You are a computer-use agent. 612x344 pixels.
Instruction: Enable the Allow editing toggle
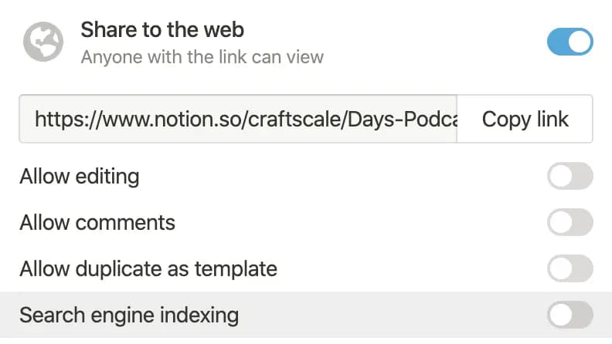click(x=569, y=176)
